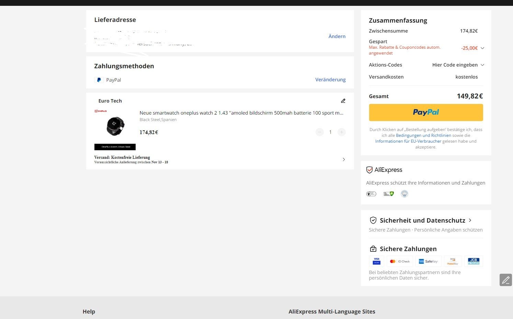Click the smartwatch product title
The image size is (513, 319).
click(241, 113)
